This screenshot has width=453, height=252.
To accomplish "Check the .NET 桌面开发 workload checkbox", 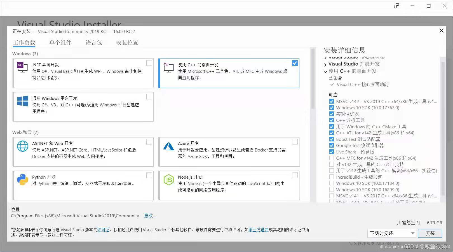I will 149,63.
